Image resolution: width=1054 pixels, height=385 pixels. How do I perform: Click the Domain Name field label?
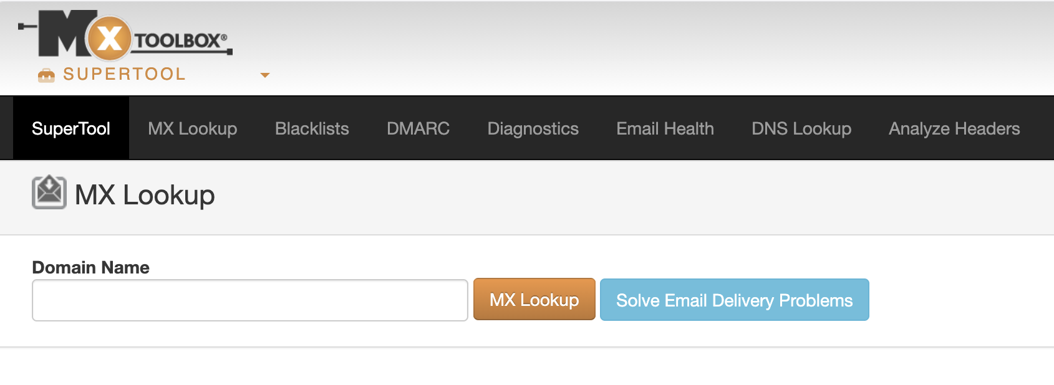click(91, 267)
